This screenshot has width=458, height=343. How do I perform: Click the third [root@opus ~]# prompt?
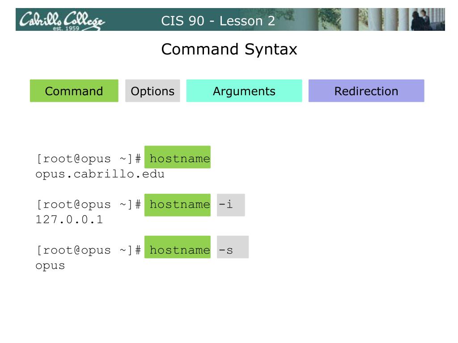[89, 250]
